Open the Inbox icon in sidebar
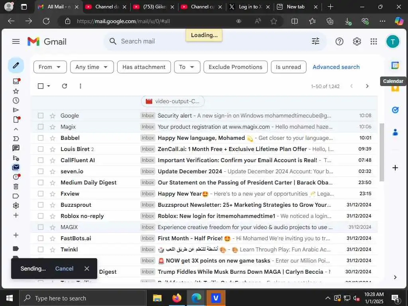 point(16,81)
